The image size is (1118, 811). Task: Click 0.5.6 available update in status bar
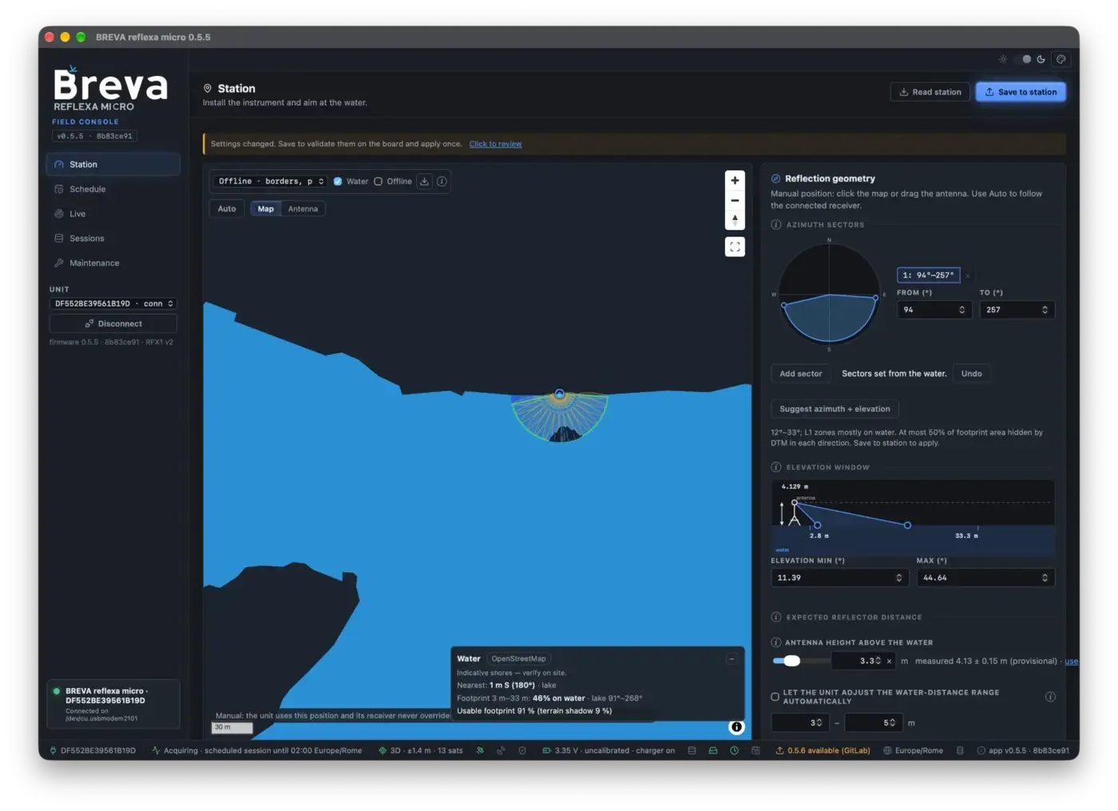tap(823, 751)
